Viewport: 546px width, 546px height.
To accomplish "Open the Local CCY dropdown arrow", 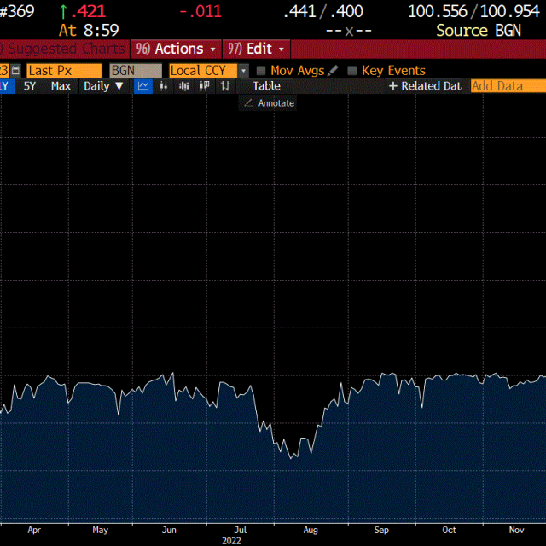I will click(x=243, y=71).
